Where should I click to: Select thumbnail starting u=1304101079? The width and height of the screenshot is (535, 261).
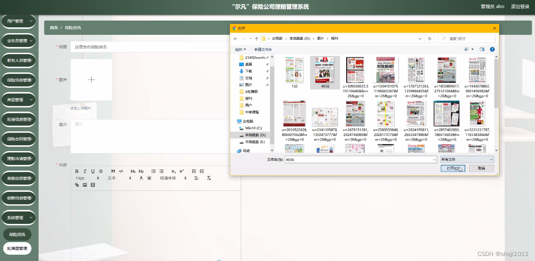[386, 77]
